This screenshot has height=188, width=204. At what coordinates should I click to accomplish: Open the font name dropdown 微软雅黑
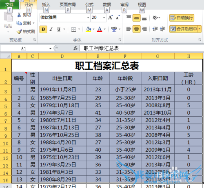coord(88,18)
